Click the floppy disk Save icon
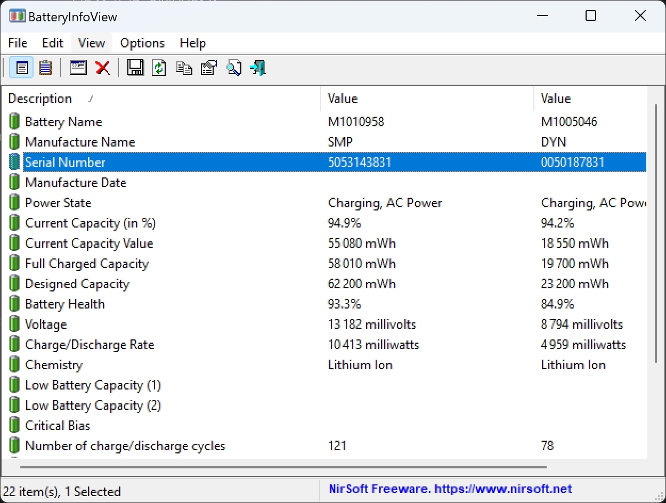Image resolution: width=666 pixels, height=503 pixels. coord(135,68)
